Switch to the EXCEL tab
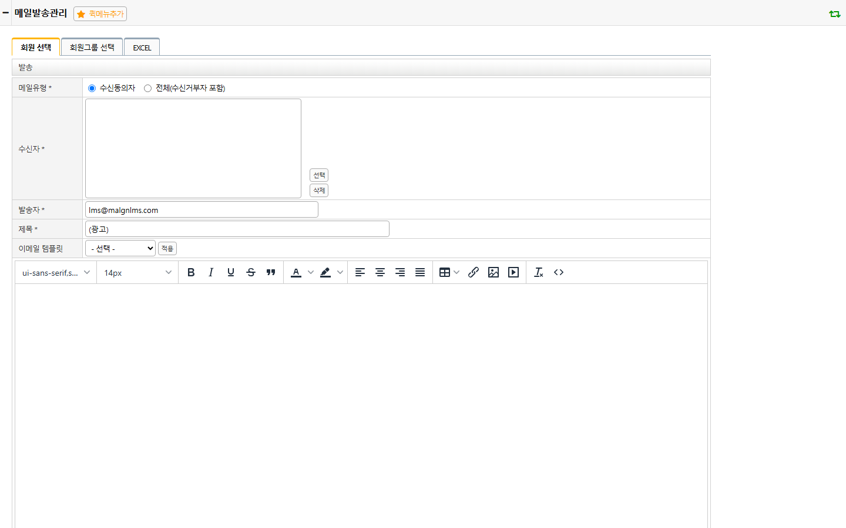This screenshot has width=846, height=528. 142,47
